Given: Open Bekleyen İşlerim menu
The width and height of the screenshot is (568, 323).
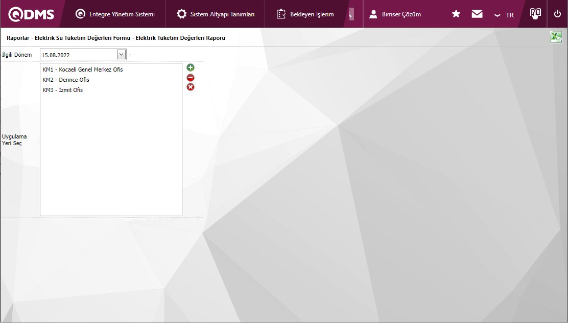Looking at the screenshot, I should (305, 14).
